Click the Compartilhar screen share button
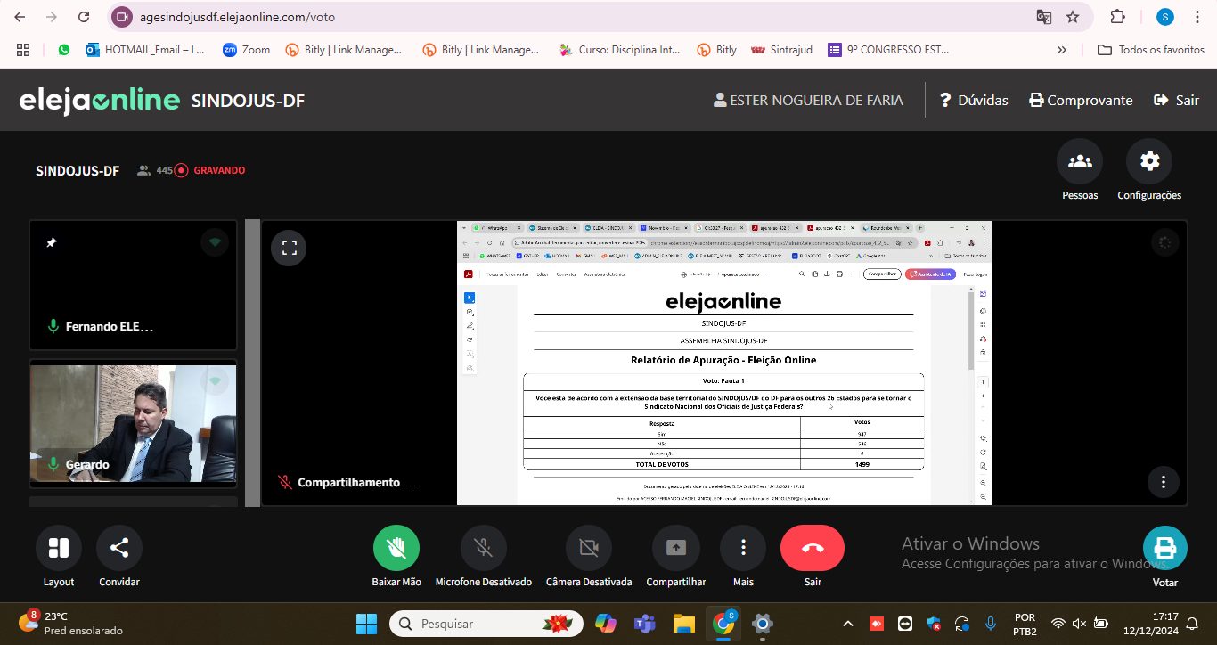 tap(675, 548)
